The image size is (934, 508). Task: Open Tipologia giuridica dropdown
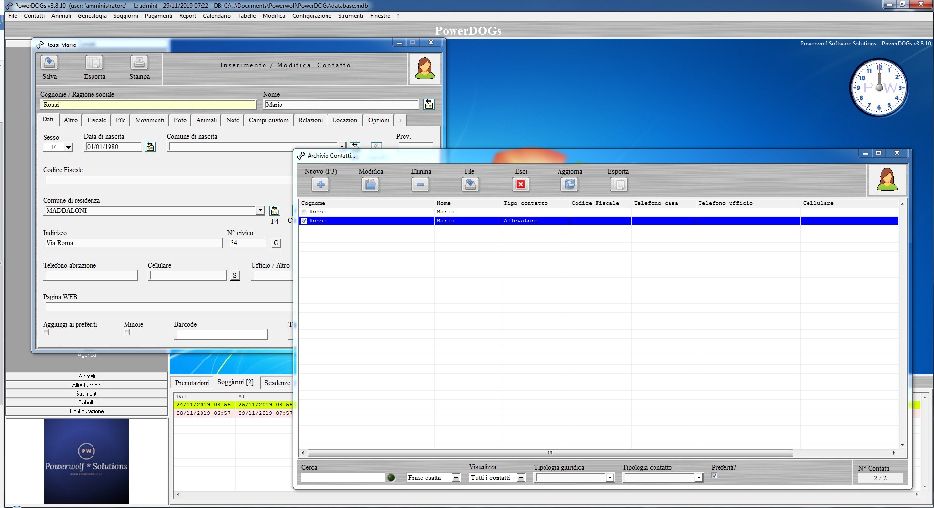pos(610,478)
